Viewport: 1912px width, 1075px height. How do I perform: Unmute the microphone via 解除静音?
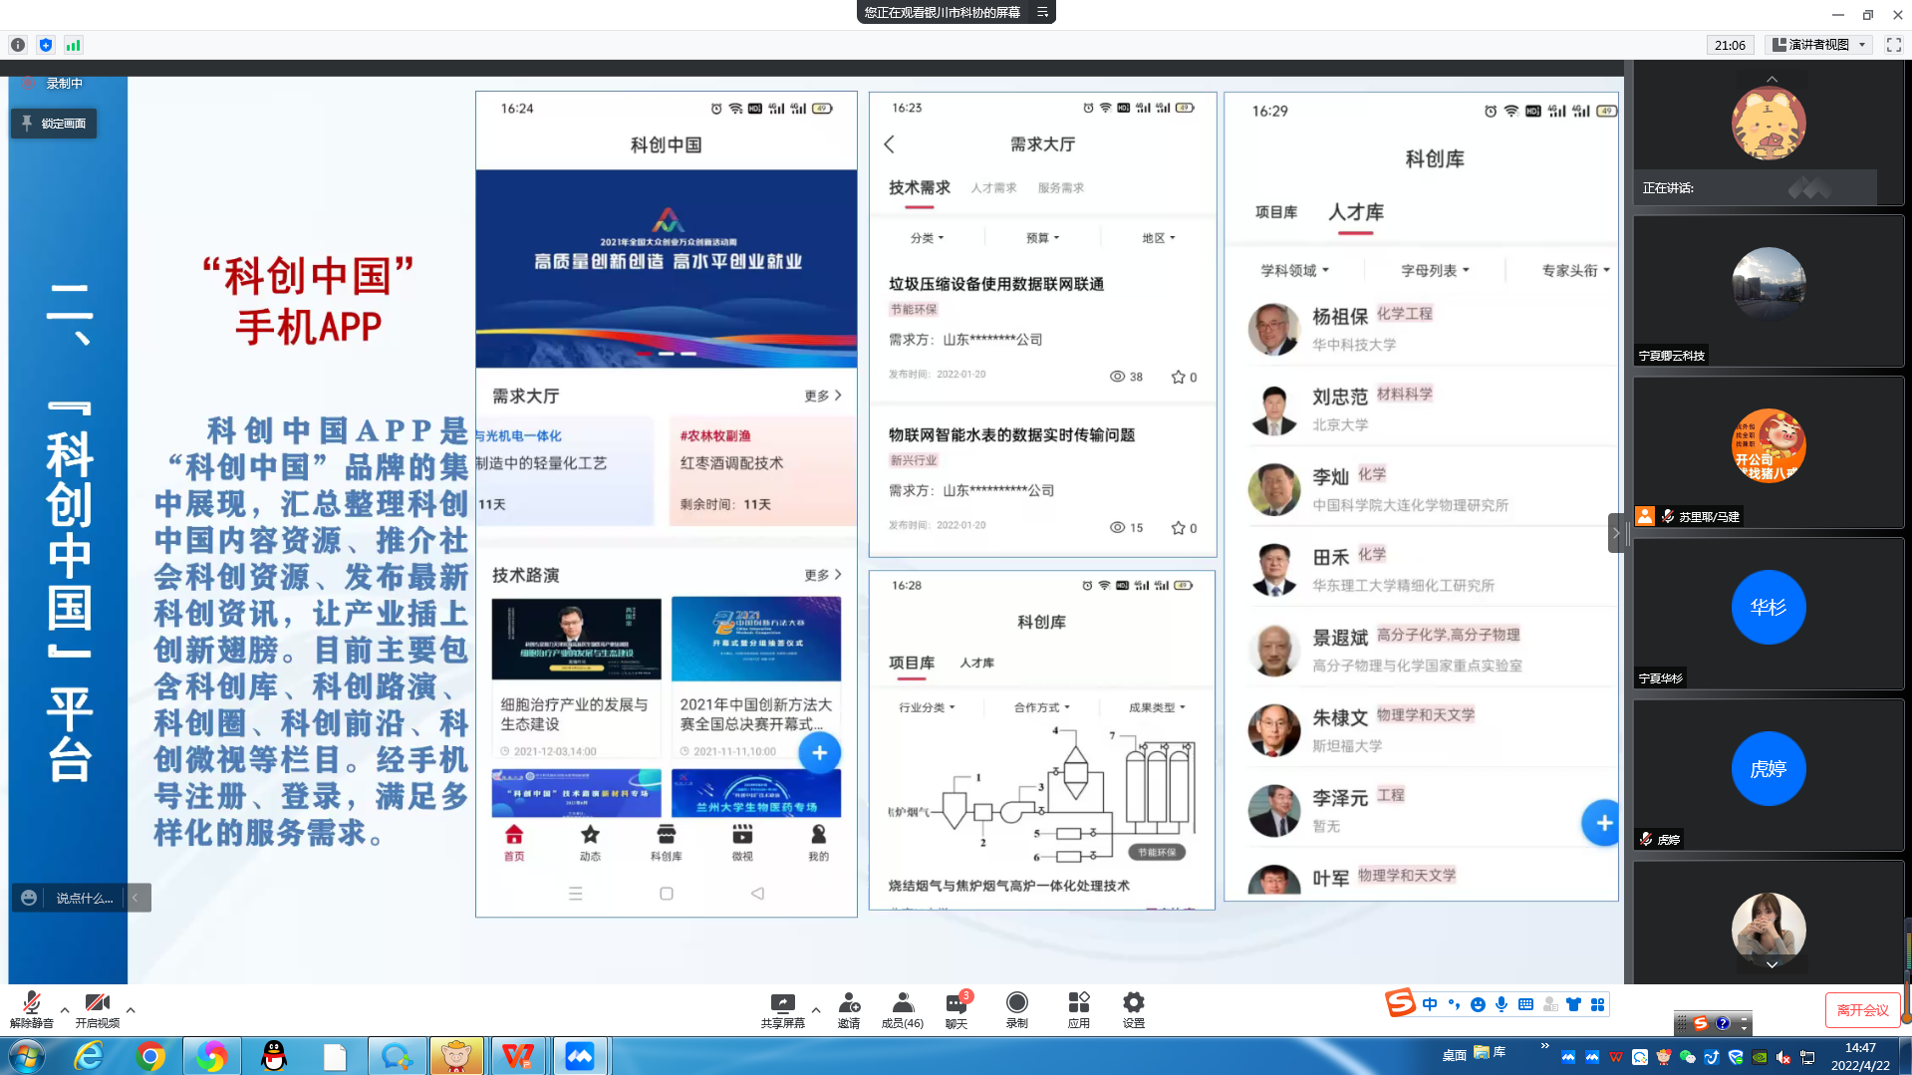[x=30, y=1009]
